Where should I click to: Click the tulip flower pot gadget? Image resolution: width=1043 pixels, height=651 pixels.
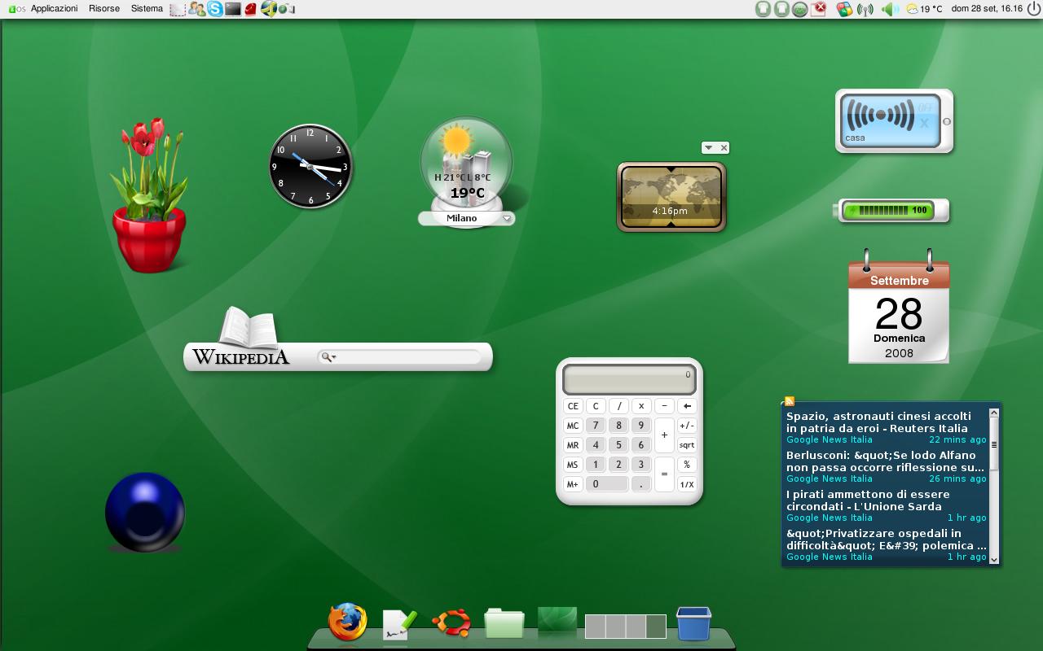pos(151,195)
